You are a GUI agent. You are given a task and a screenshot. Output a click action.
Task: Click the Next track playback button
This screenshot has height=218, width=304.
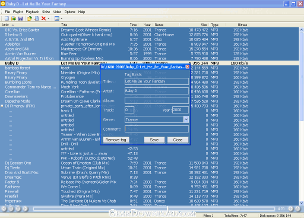25,208
